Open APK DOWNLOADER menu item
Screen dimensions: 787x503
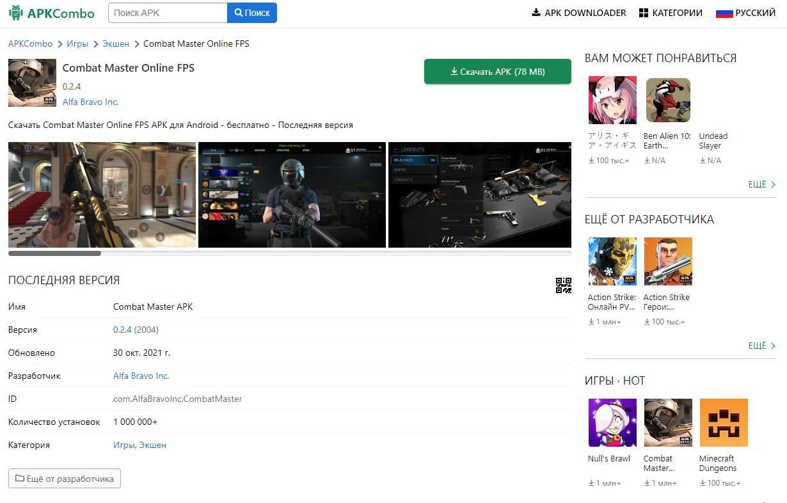coord(578,13)
